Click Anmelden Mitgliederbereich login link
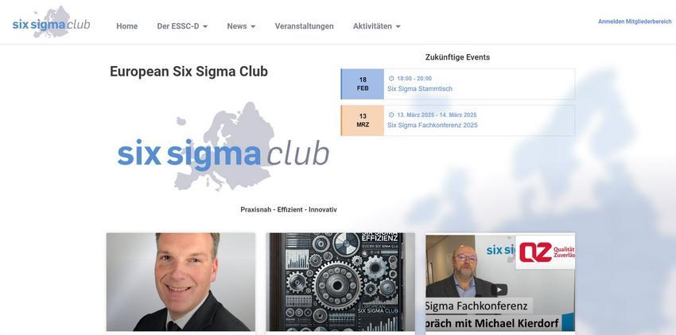Screen dimensions: 676x335 635,21
